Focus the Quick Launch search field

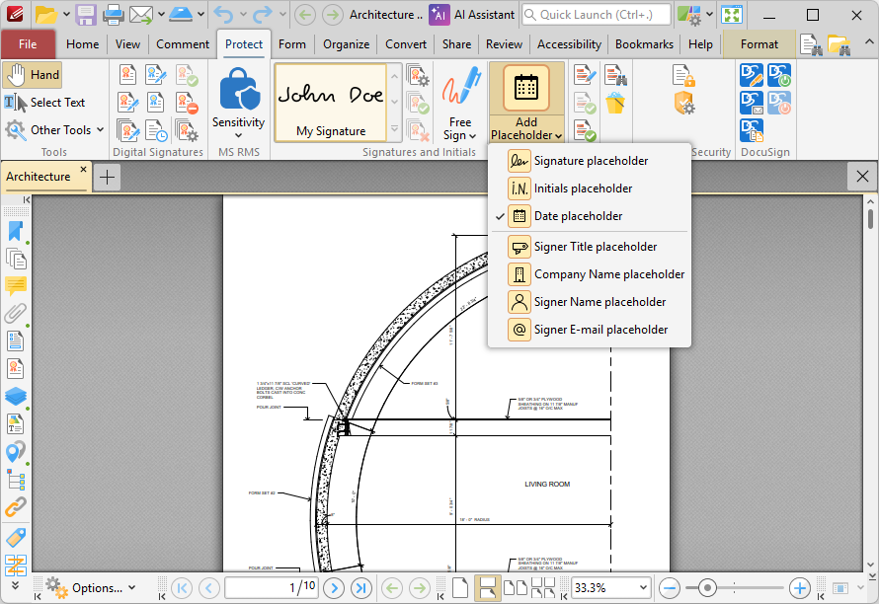(x=596, y=15)
